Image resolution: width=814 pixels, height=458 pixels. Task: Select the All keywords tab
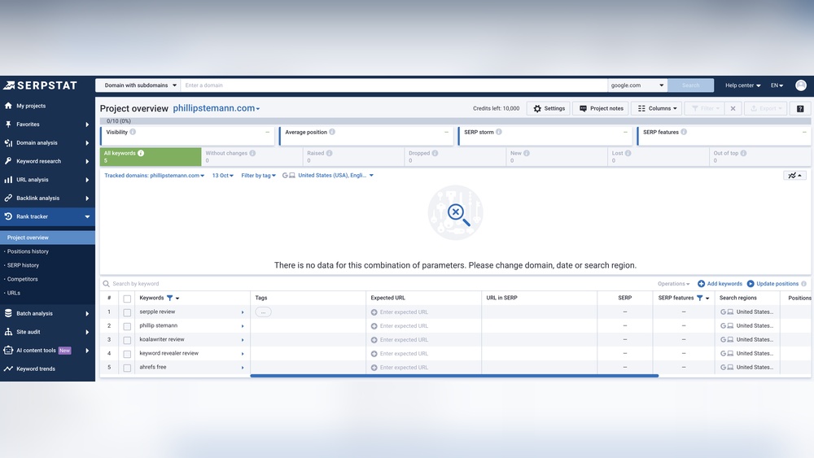pyautogui.click(x=151, y=157)
